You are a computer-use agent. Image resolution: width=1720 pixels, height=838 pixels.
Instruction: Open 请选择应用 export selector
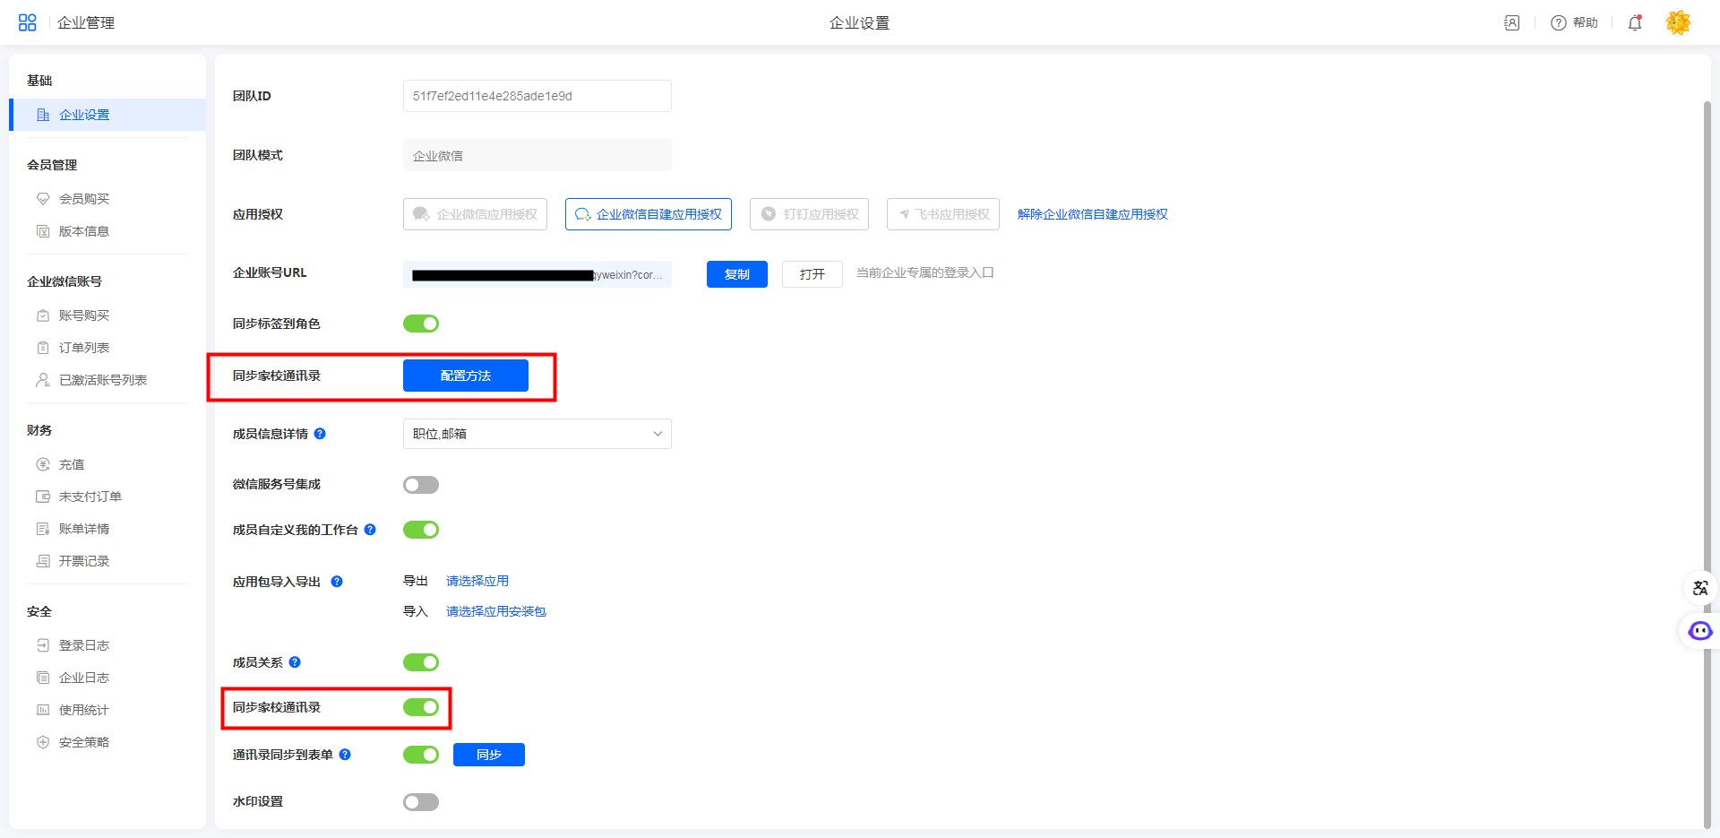[x=477, y=581]
